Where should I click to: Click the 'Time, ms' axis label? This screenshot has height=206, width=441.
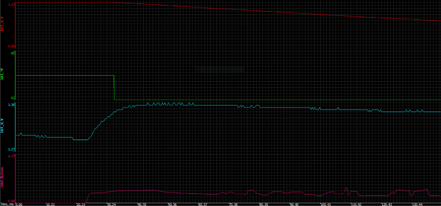tap(7, 204)
